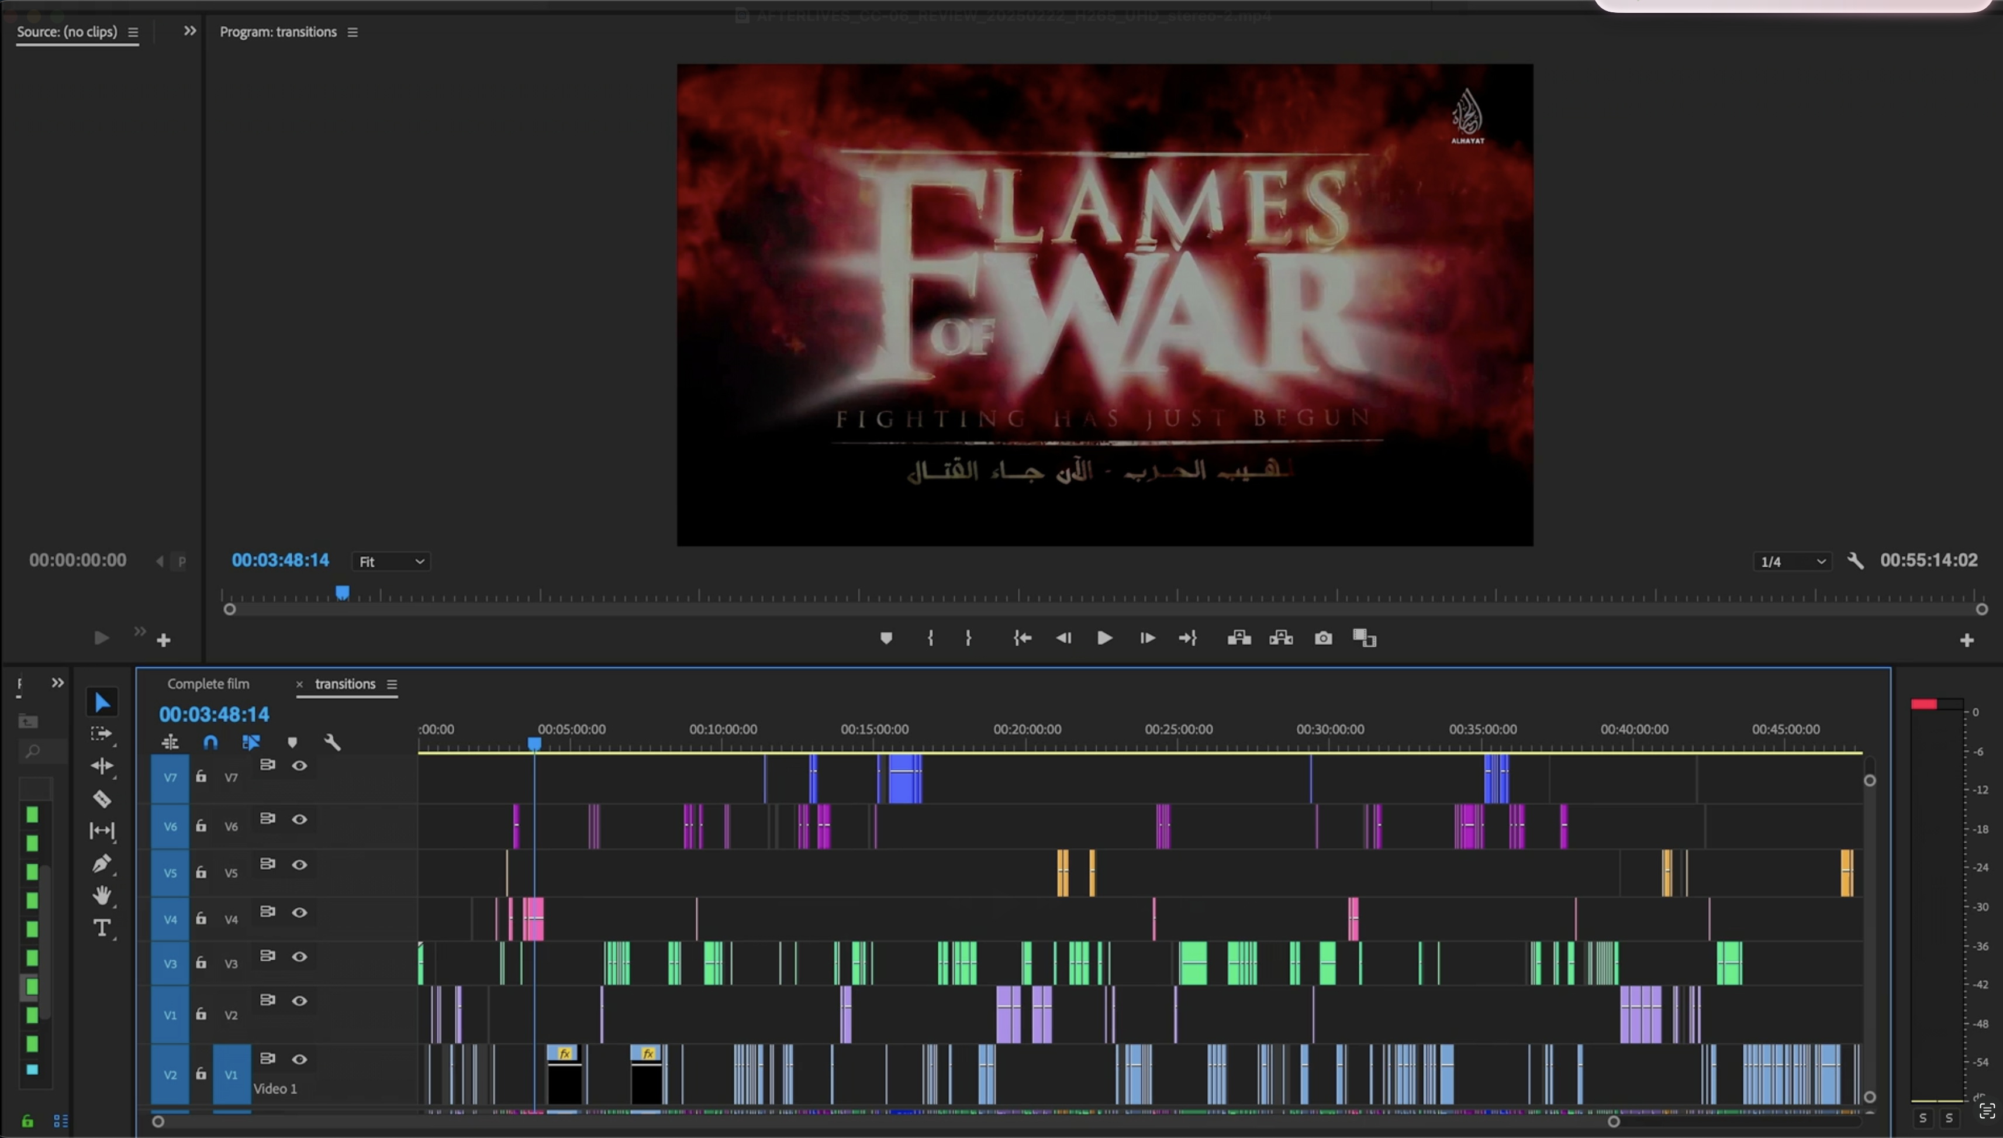
Task: Select the Ripple Edit tool
Action: coord(102,766)
